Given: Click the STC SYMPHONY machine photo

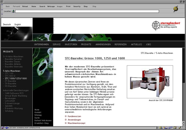Looking at the screenshot, I should [x=150, y=82].
